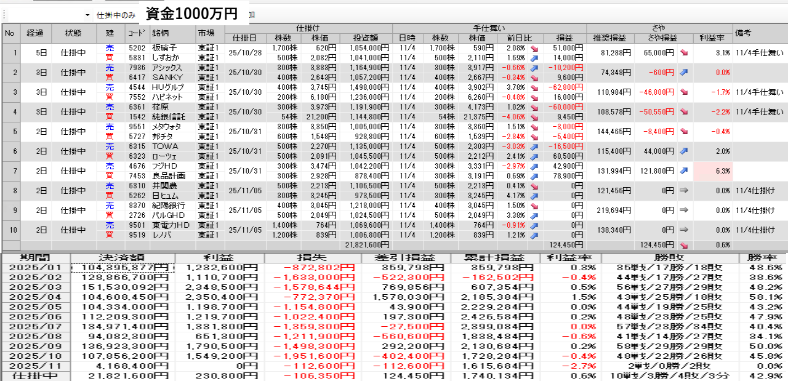Screen dimensions: 788x381
Task: Select the 2025/04 period row label
Action: coord(36,297)
